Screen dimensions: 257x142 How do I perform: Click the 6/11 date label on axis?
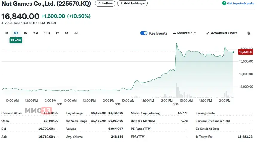[59, 104]
